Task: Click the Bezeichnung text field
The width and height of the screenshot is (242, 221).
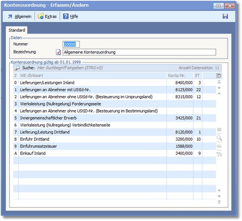Action: [x=139, y=52]
